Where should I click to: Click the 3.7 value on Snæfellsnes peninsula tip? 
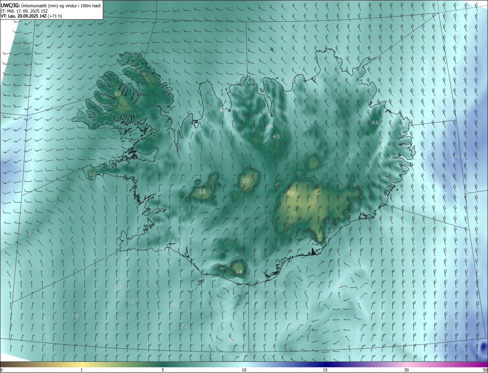pos(92,174)
